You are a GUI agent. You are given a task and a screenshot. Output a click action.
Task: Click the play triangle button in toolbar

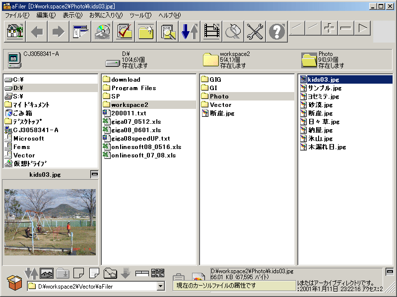click(x=362, y=28)
